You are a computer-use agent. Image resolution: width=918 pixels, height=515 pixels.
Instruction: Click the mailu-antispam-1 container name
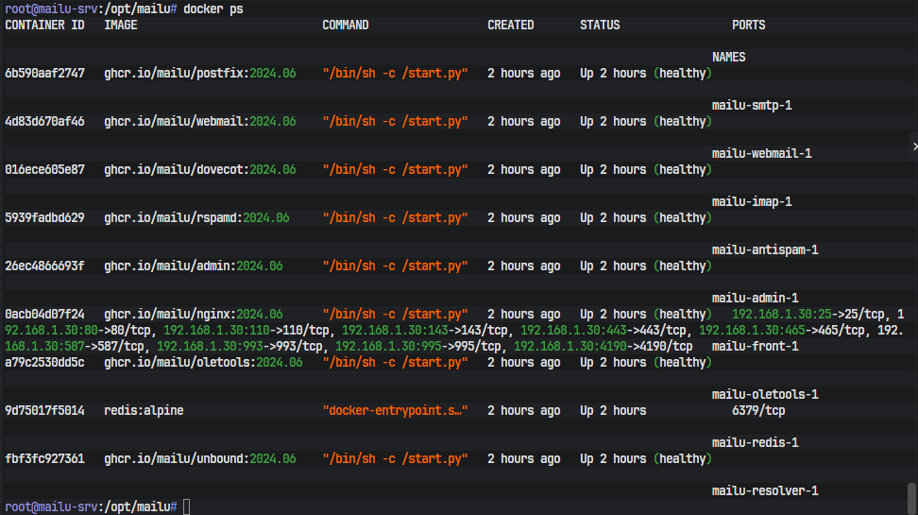click(x=765, y=249)
